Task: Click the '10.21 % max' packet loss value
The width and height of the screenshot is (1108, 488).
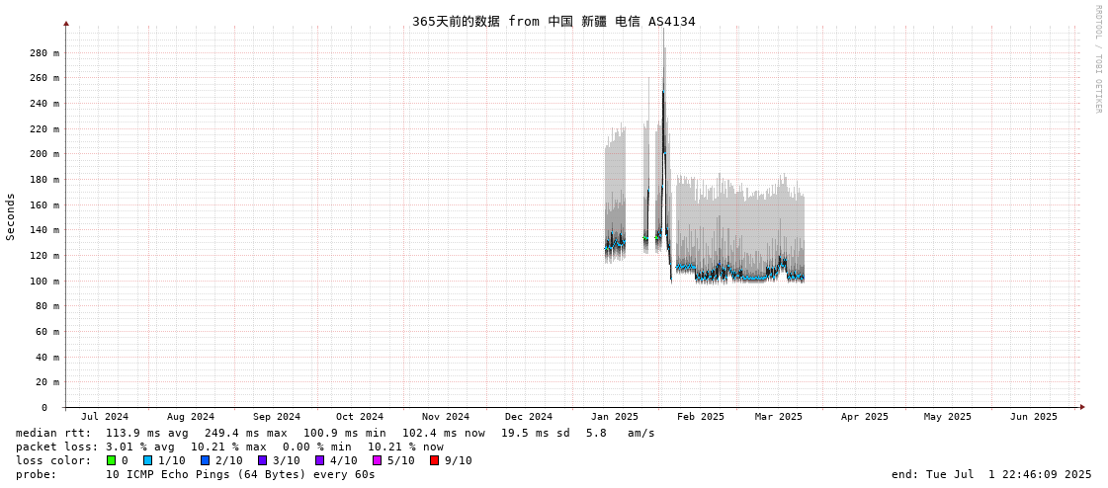Action: (x=229, y=447)
